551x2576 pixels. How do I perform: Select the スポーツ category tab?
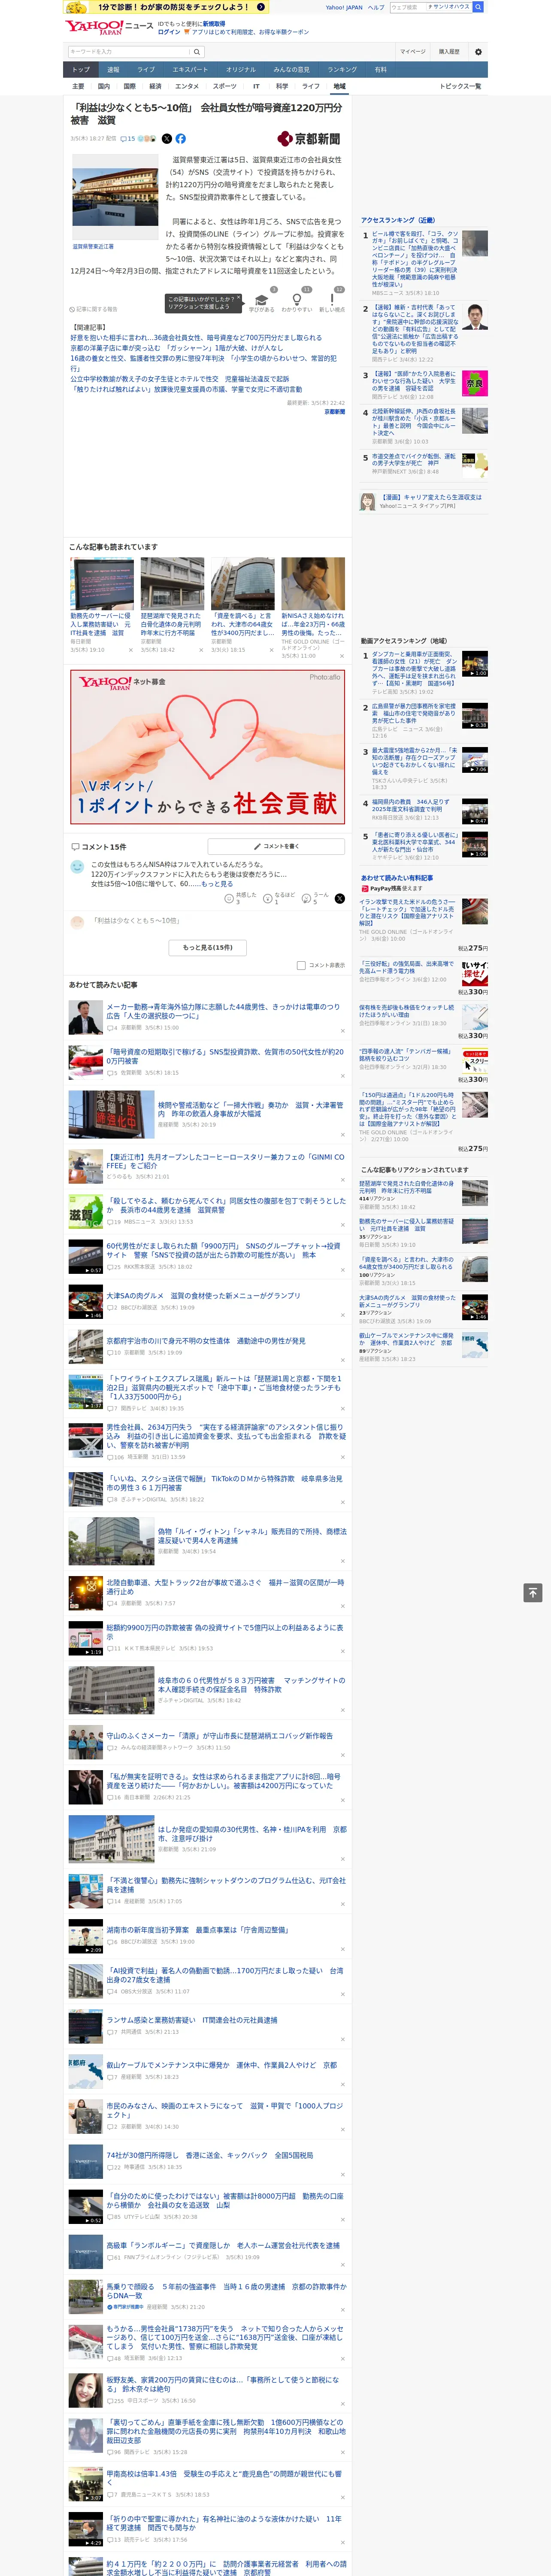coord(225,86)
